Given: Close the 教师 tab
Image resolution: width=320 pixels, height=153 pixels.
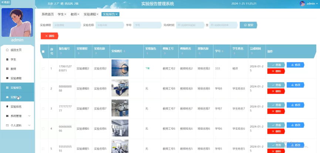Looking at the screenshot, I should point(78,14).
